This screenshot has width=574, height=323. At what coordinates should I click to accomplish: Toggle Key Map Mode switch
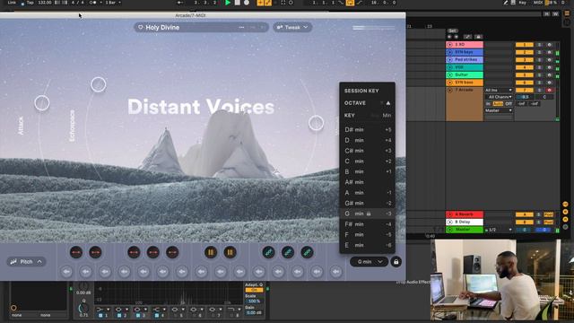point(522,3)
